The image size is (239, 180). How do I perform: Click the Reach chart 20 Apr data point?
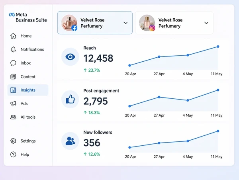pyautogui.click(x=129, y=65)
